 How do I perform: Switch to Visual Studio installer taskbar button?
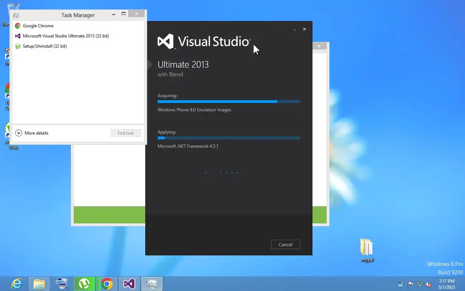[129, 284]
